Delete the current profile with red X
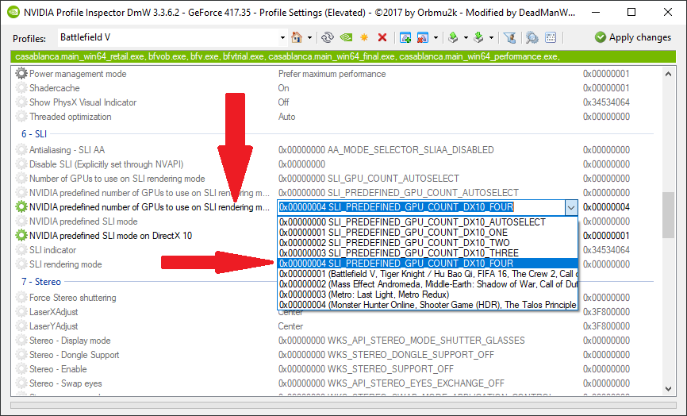The height and width of the screenshot is (416, 687). (382, 37)
